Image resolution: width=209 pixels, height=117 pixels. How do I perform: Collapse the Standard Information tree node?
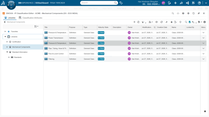[7, 52]
